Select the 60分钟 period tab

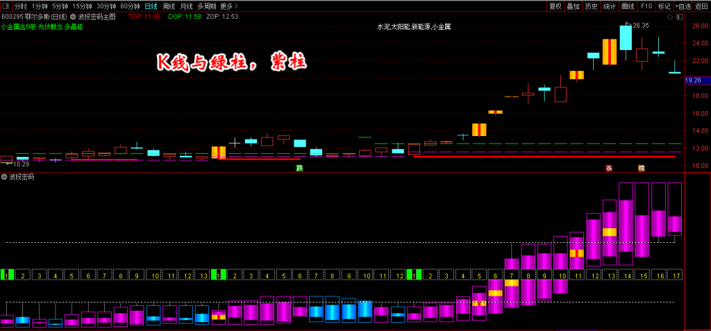pos(130,6)
